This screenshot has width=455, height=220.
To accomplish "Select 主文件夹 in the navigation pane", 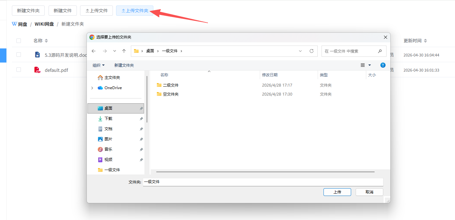I will pos(112,78).
